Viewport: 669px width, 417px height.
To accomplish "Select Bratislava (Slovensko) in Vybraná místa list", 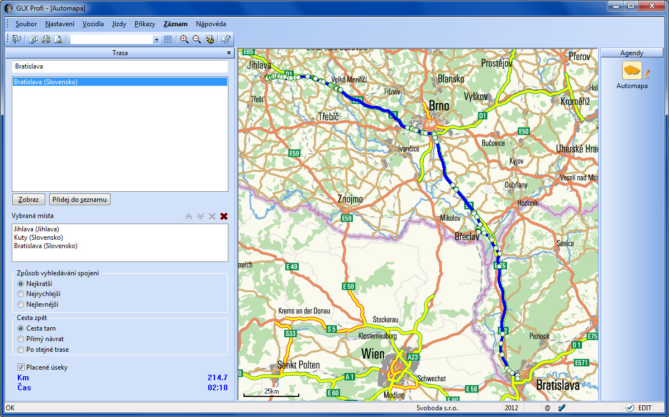I will click(x=46, y=246).
